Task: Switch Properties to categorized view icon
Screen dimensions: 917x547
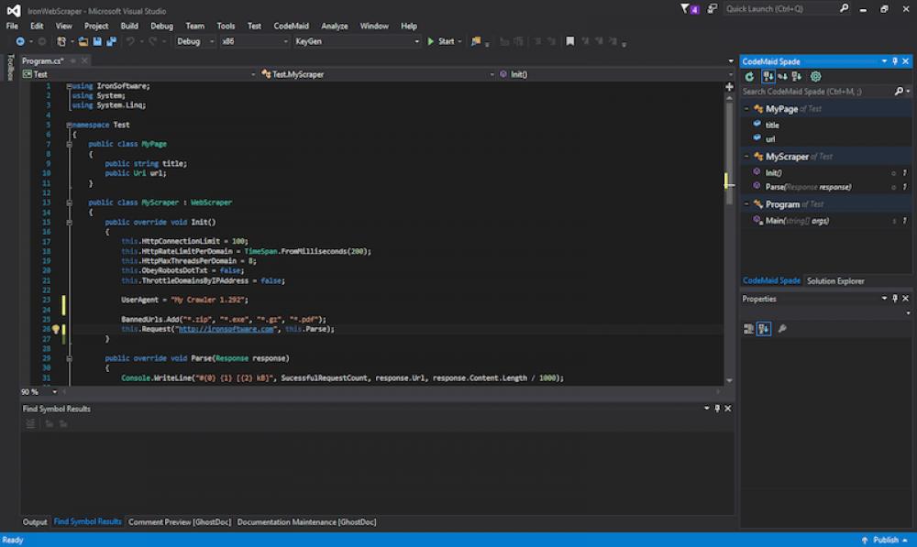Action: coord(749,327)
